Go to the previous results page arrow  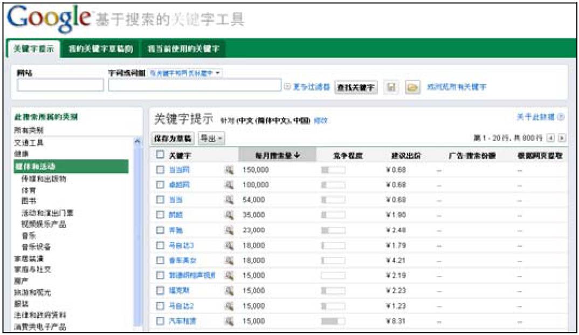pyautogui.click(x=550, y=138)
